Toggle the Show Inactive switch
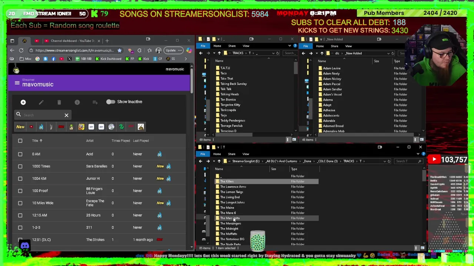 coord(110,102)
